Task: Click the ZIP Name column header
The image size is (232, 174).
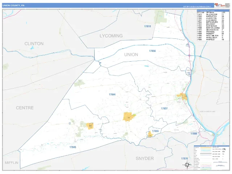Action: pyautogui.click(x=210, y=13)
